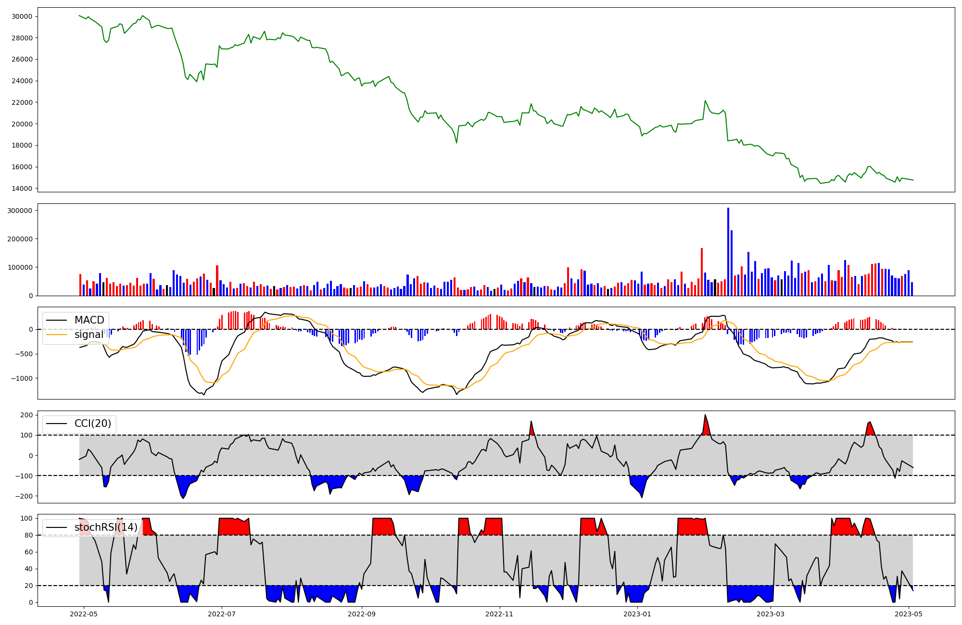Click the -1000 MACD axis label
The image size is (962, 625).
coord(21,378)
